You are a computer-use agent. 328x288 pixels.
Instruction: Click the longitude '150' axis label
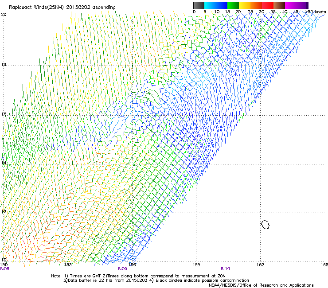pyautogui.click(x=4, y=265)
